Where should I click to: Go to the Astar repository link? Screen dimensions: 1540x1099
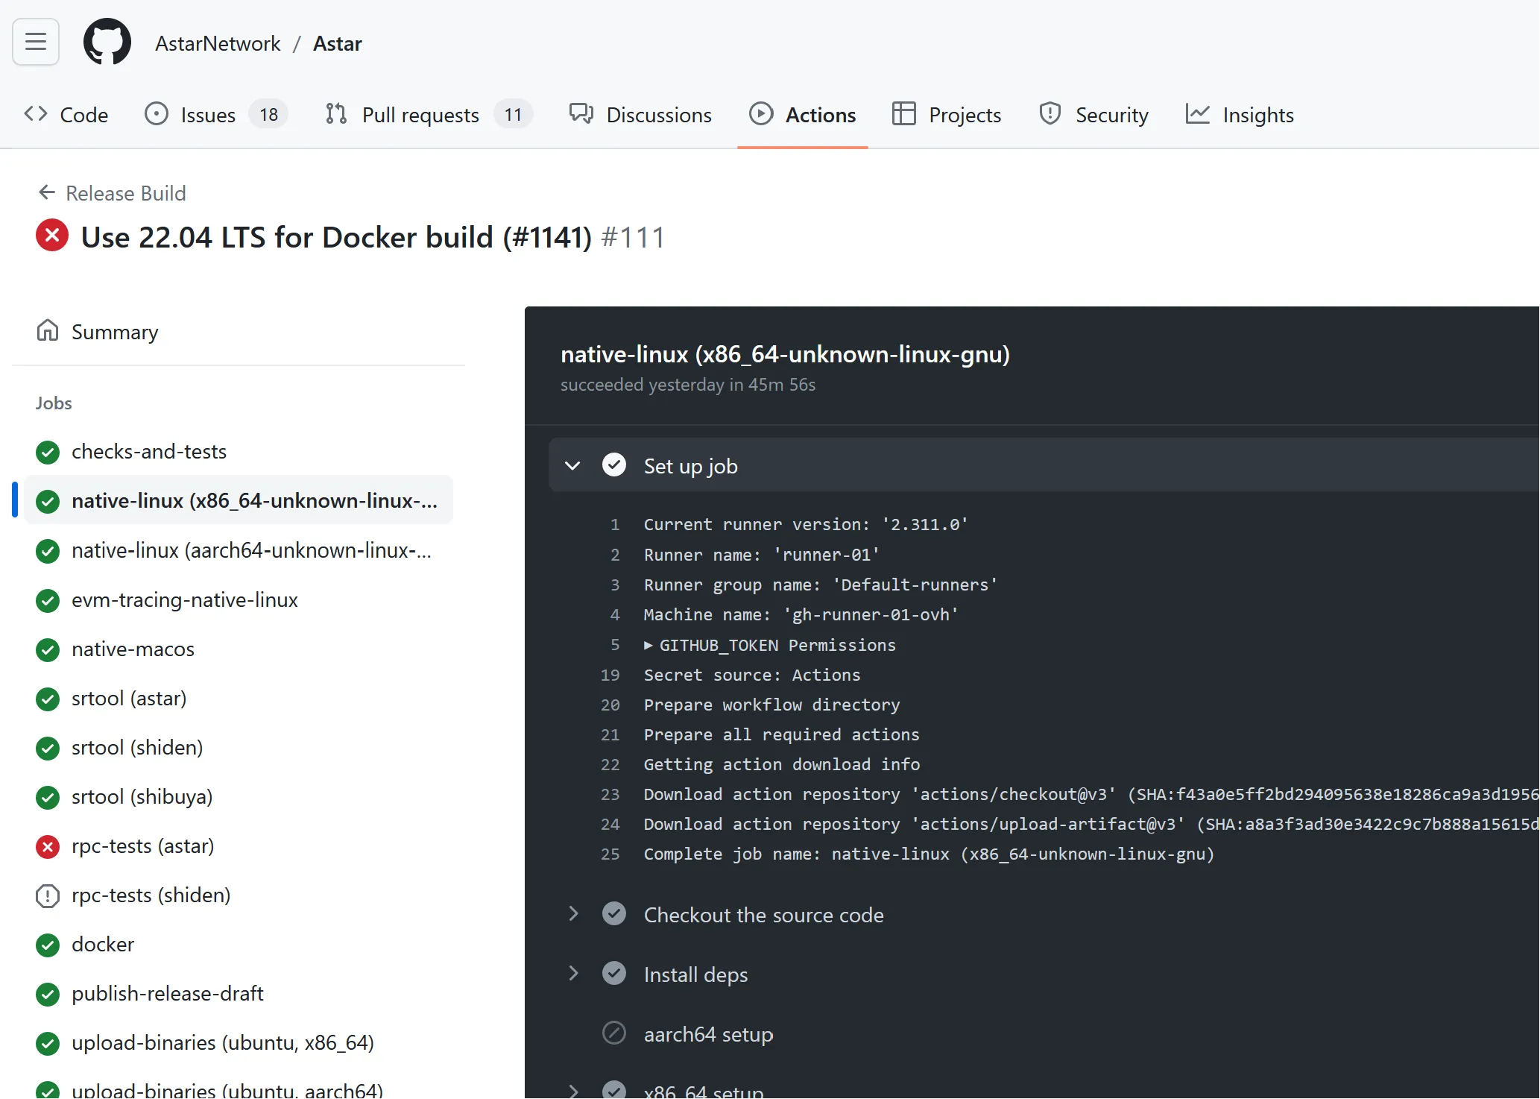tap(337, 43)
